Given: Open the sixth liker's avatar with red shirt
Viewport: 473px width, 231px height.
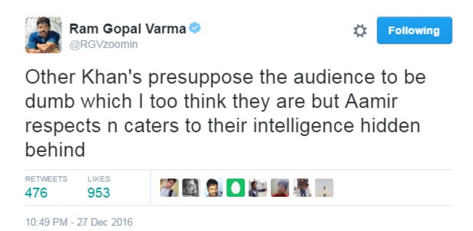Looking at the screenshot, I should coord(280,187).
